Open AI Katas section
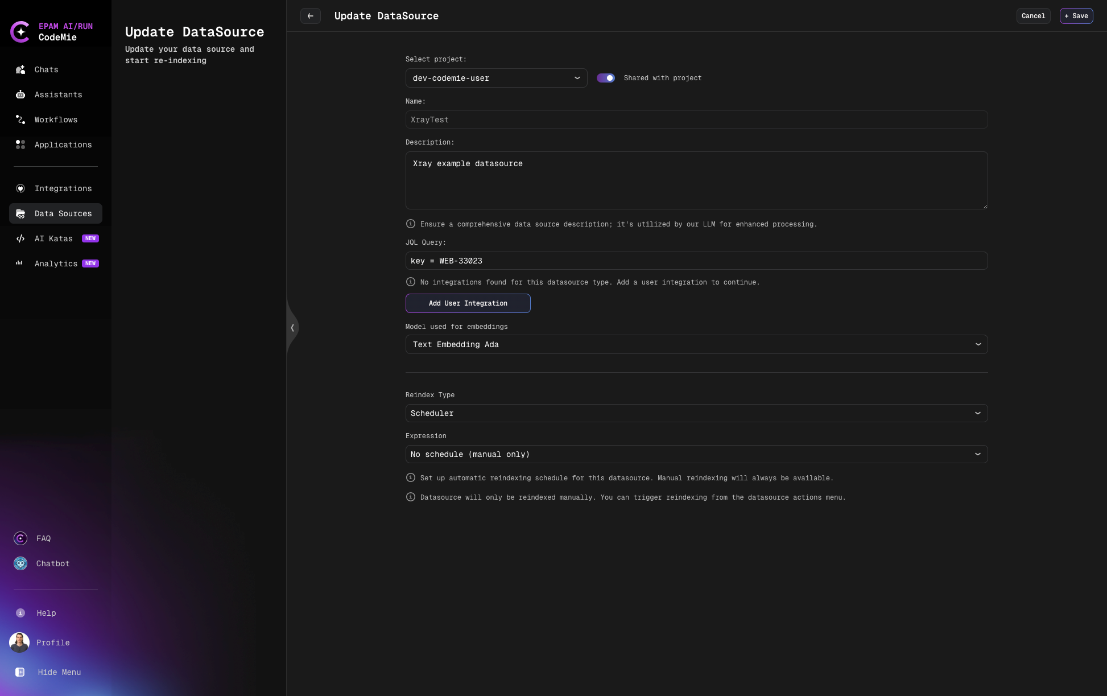Image resolution: width=1107 pixels, height=696 pixels. point(53,238)
